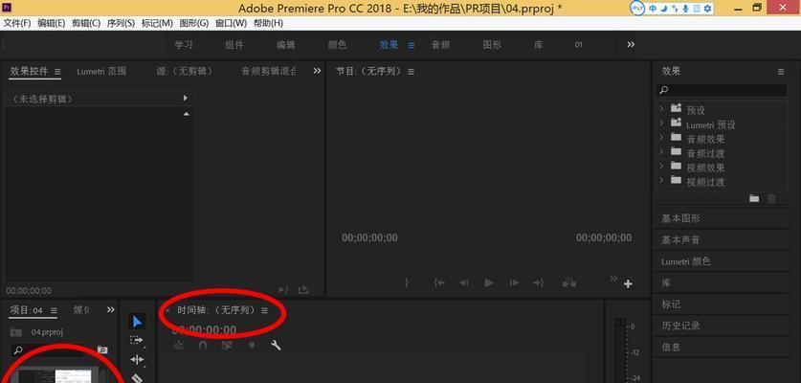Open the Effects panel hamburger menu
The height and width of the screenshot is (383, 801).
tap(781, 72)
